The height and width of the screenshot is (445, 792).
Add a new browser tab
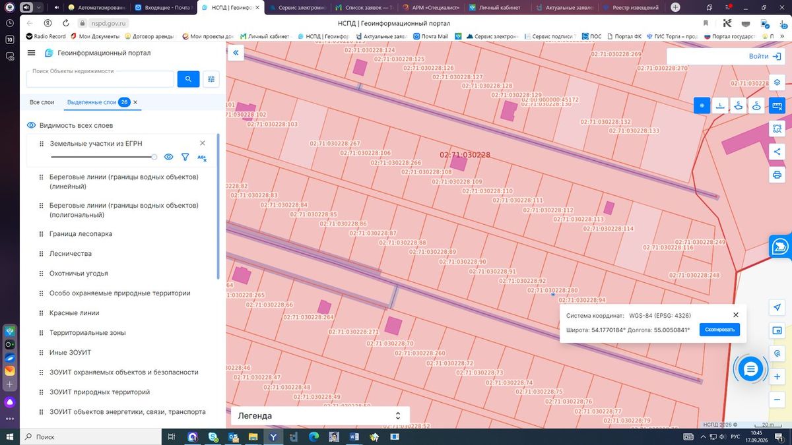(x=675, y=7)
